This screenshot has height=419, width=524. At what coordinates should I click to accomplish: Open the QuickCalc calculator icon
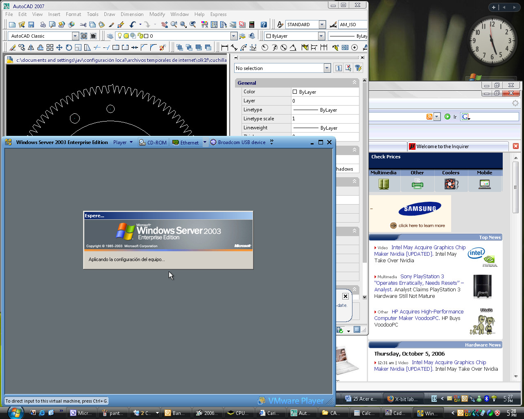(x=252, y=25)
